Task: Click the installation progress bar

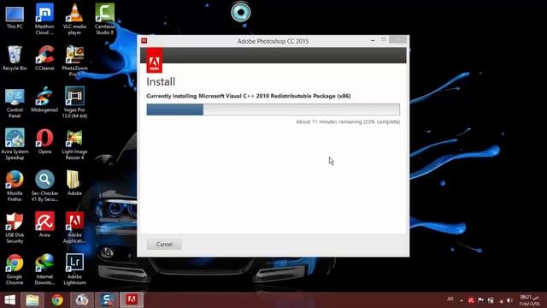Action: coord(273,110)
